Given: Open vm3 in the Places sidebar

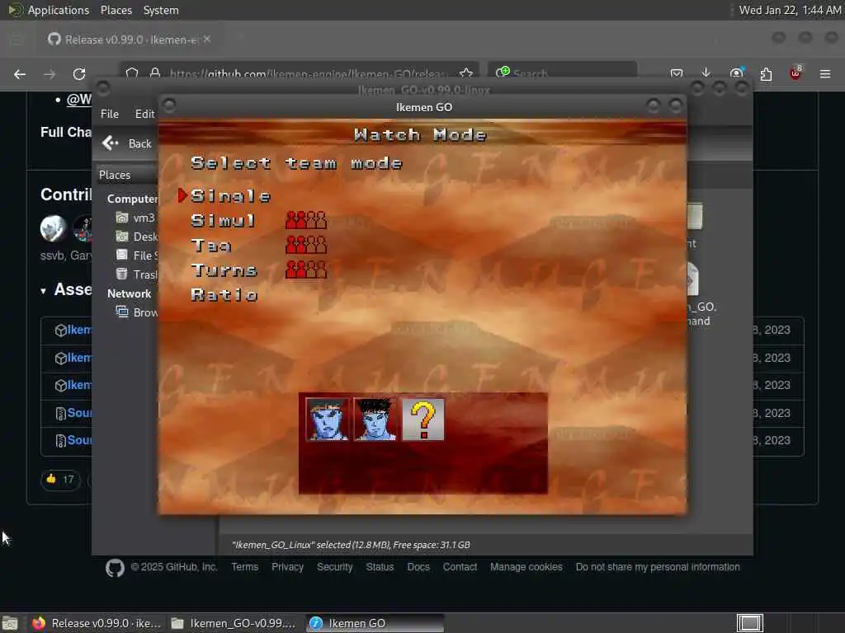Looking at the screenshot, I should pyautogui.click(x=136, y=218).
